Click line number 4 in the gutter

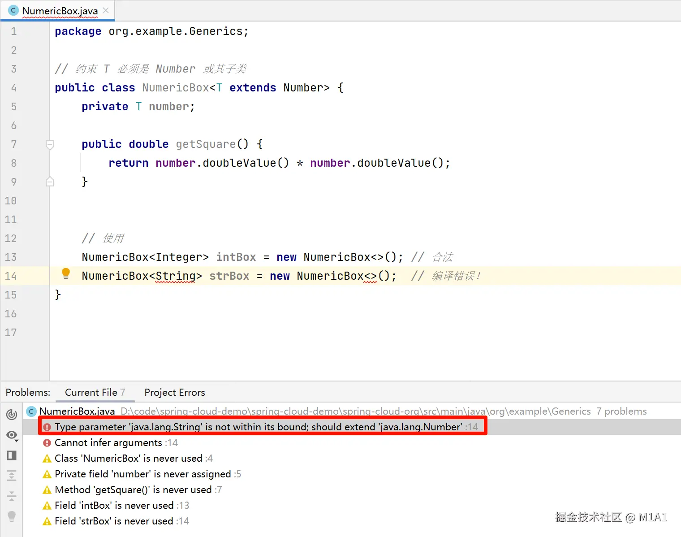click(13, 88)
